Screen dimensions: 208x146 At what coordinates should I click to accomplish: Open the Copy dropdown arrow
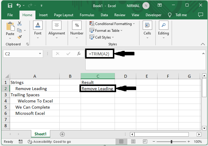pyautogui.click(x=25, y=30)
